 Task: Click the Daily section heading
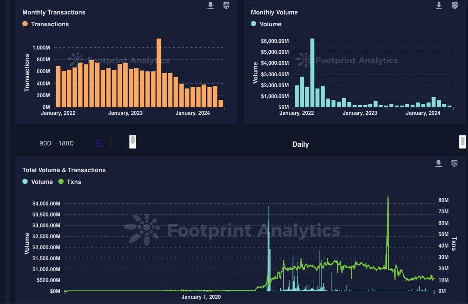pyautogui.click(x=300, y=144)
